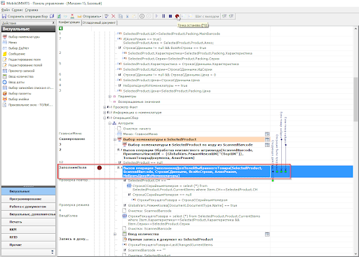Open the Отправить dropdown arrow

coord(101,16)
